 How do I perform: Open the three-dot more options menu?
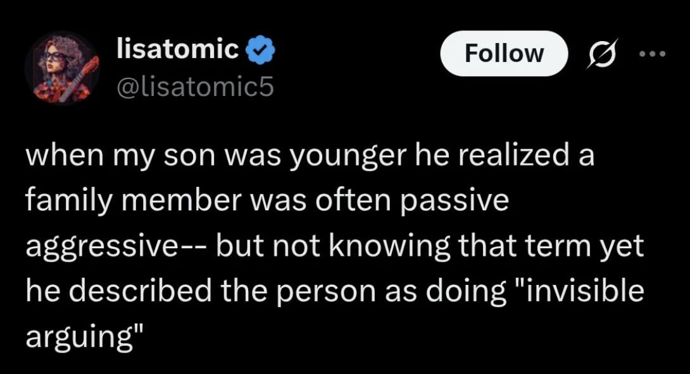(653, 53)
